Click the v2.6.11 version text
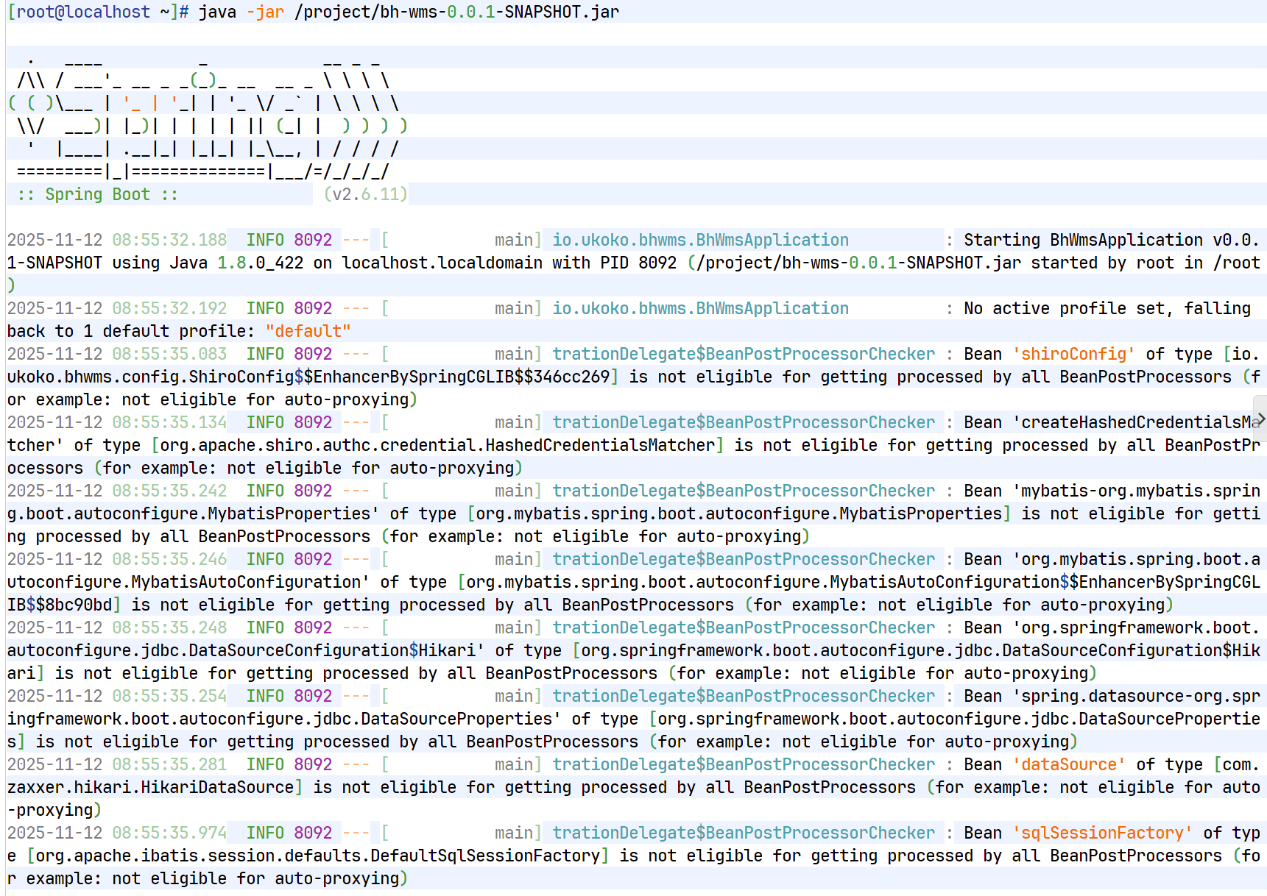 click(x=365, y=194)
